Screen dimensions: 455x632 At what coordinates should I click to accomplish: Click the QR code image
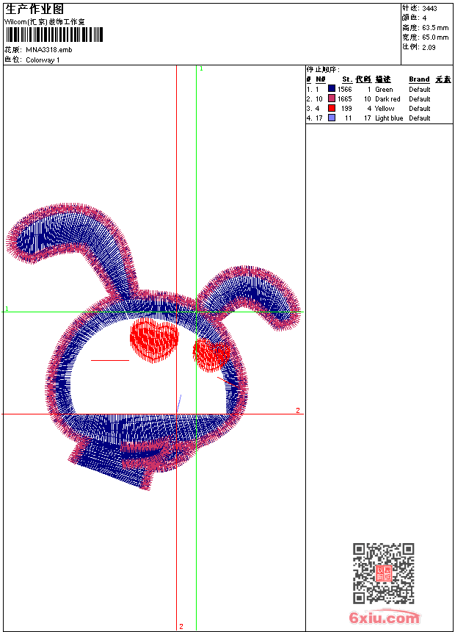coord(383,573)
